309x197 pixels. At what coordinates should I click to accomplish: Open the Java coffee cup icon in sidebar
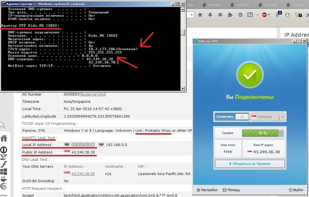point(3,179)
